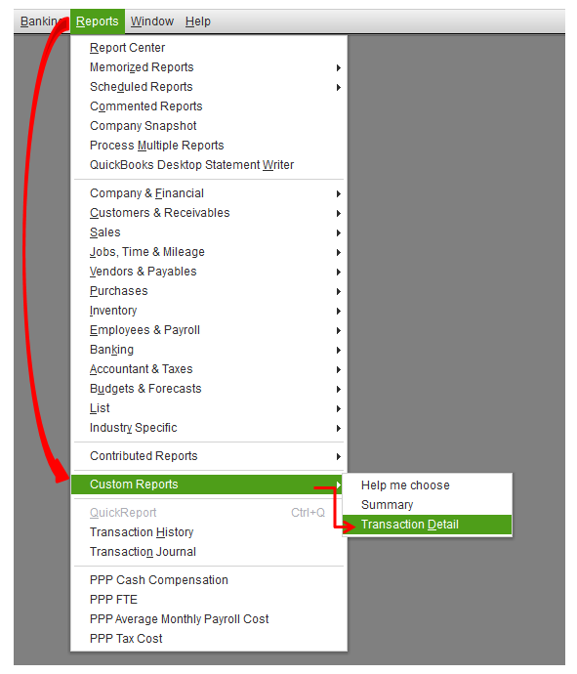Image resolution: width=577 pixels, height=674 pixels.
Task: Run PPP Cash Compensation report
Action: pyautogui.click(x=158, y=580)
